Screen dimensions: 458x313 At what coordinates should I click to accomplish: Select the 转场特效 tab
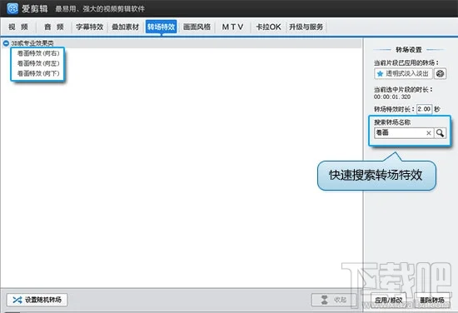tap(162, 27)
